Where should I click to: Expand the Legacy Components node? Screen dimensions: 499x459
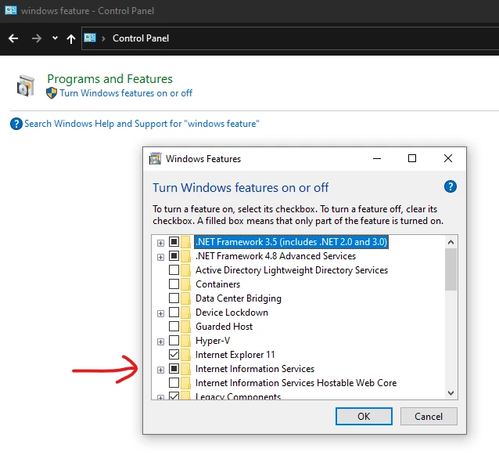[x=160, y=397]
